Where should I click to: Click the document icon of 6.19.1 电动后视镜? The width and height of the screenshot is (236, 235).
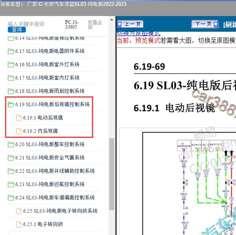click(19, 117)
